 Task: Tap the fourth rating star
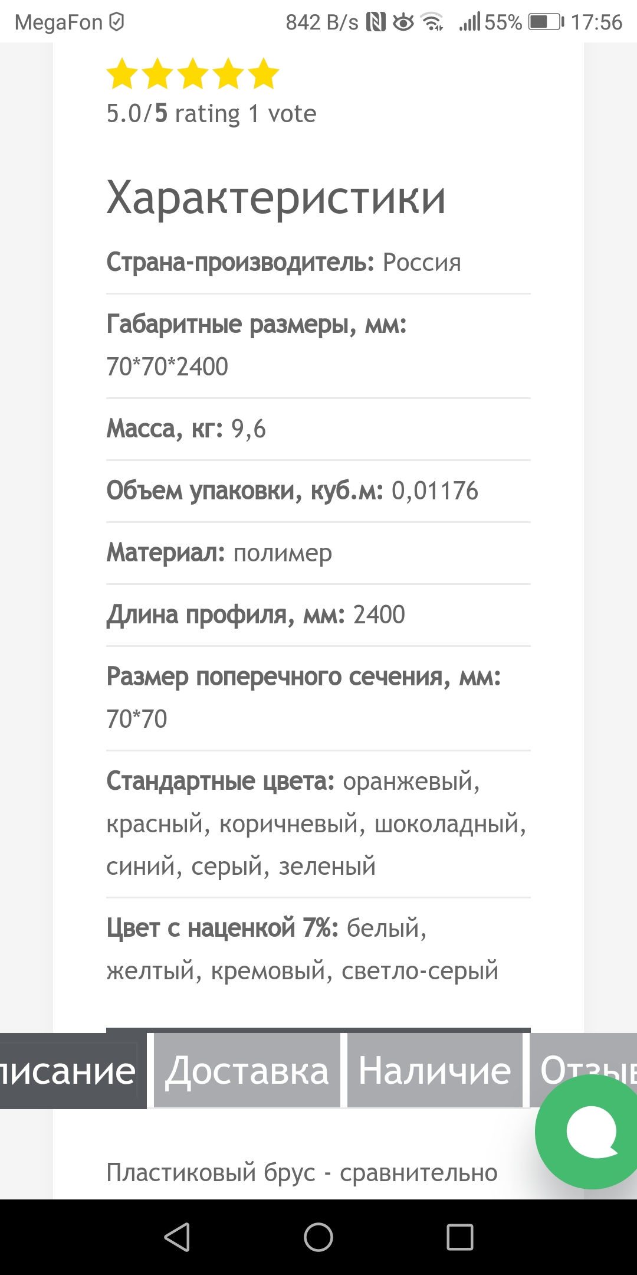[x=228, y=74]
